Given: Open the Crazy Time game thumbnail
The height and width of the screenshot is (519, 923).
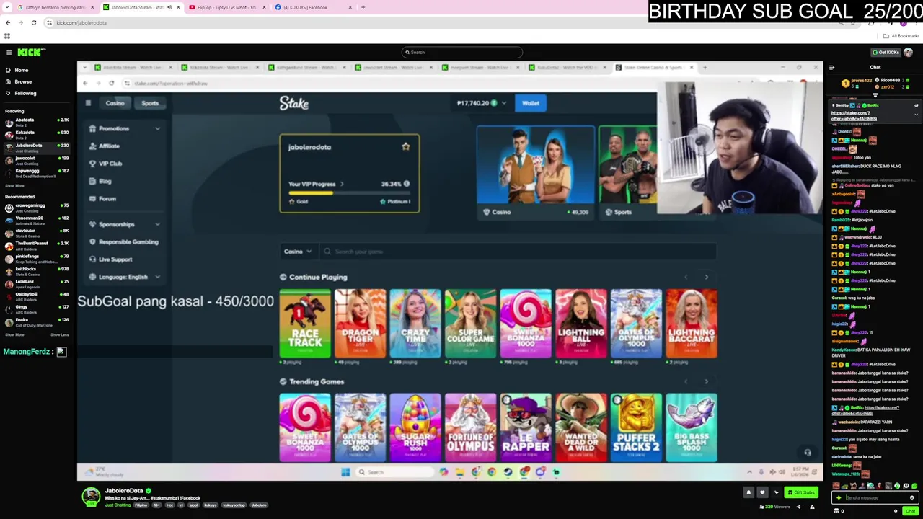Looking at the screenshot, I should click(415, 324).
